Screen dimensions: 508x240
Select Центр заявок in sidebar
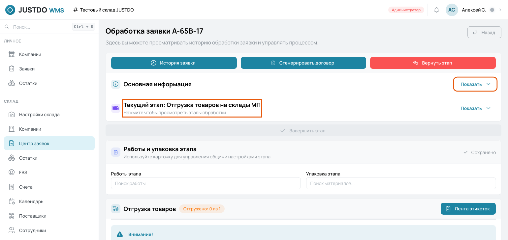click(49, 144)
